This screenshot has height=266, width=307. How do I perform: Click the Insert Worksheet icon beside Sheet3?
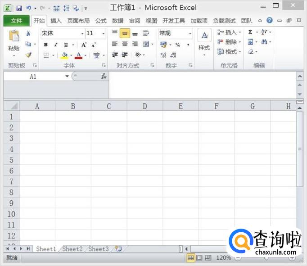(119, 248)
